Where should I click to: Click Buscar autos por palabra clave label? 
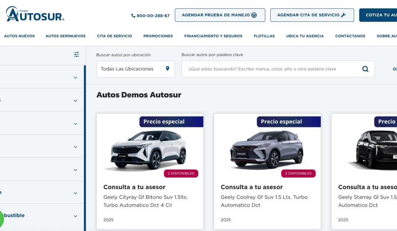click(x=212, y=55)
